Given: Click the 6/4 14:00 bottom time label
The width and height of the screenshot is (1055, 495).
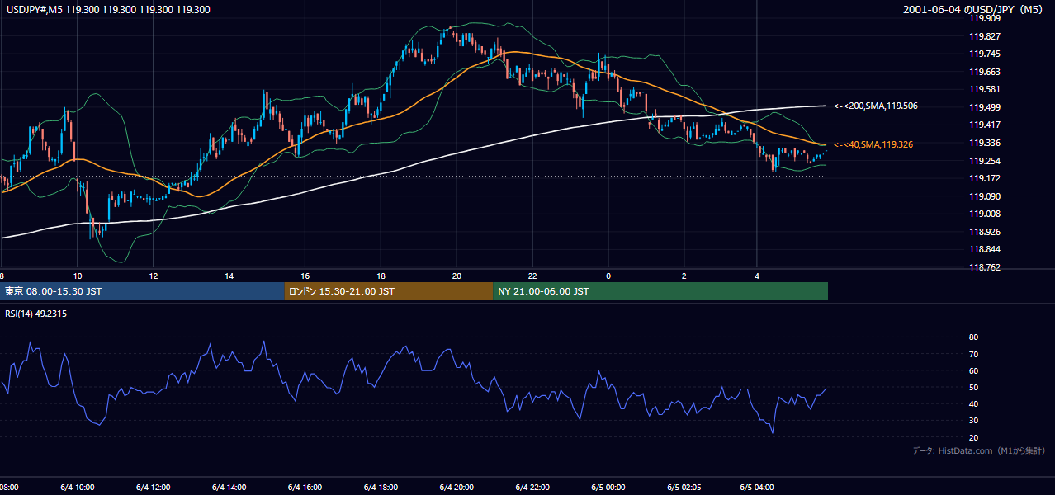Looking at the screenshot, I should click(x=229, y=488).
